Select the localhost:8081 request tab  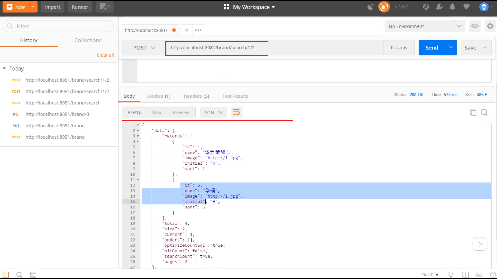pyautogui.click(x=150, y=30)
